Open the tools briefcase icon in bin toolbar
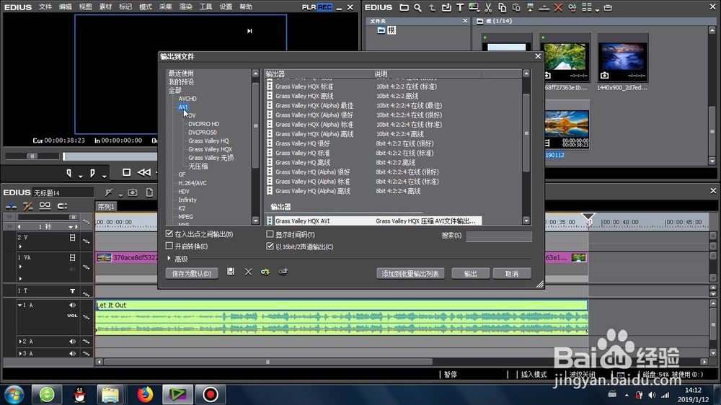Screen dimensions: 721x405 (608, 7)
